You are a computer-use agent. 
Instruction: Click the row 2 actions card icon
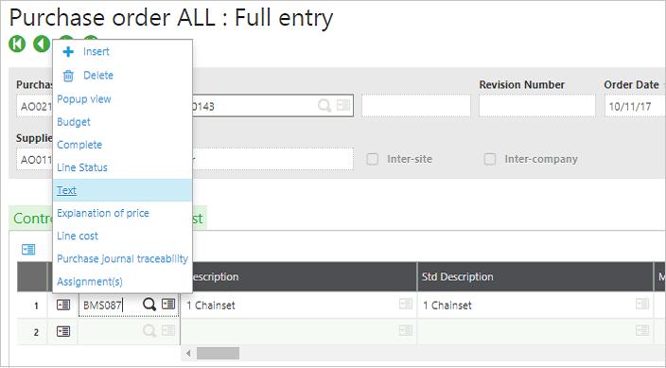(x=63, y=331)
